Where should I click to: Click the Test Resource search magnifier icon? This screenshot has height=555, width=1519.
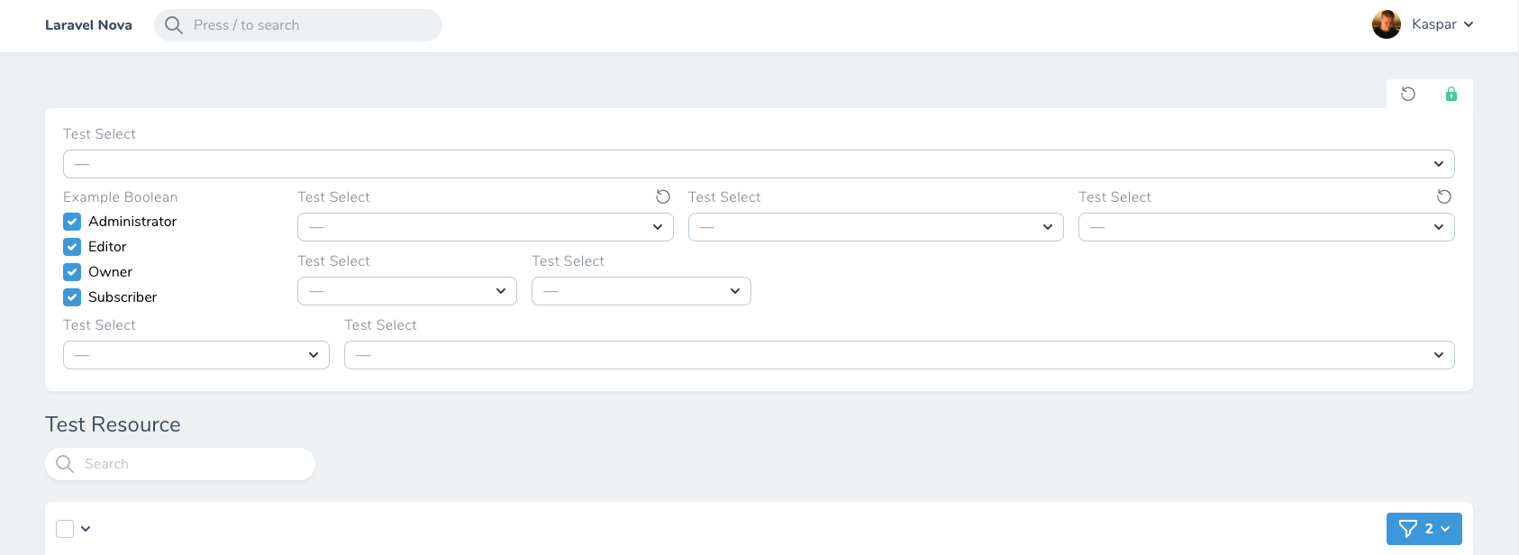point(65,464)
